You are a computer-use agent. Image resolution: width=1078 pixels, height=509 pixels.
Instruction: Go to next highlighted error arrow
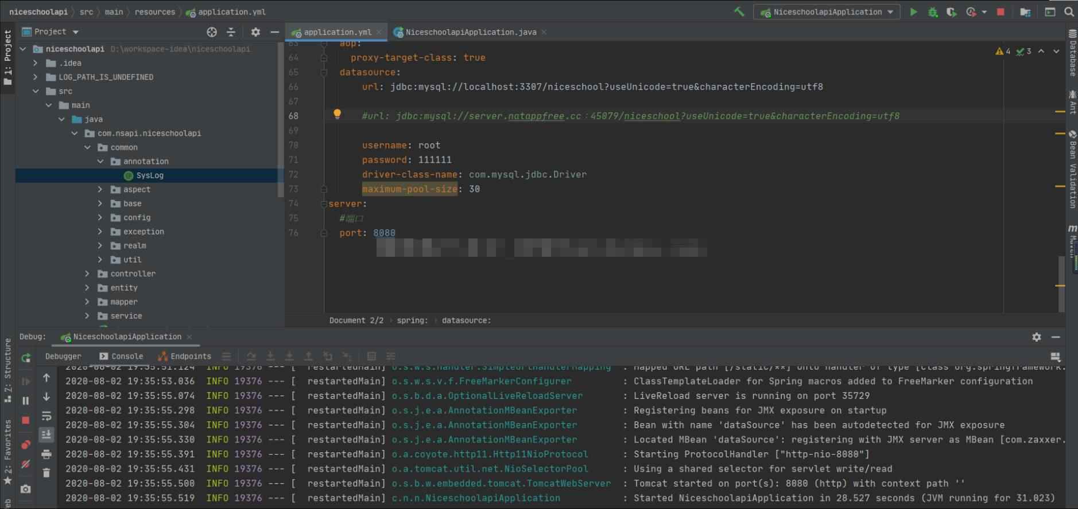click(x=1056, y=51)
